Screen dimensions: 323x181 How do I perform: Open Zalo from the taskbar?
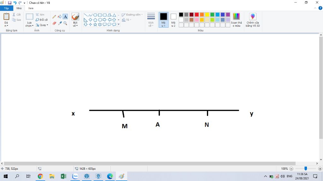(75, 176)
